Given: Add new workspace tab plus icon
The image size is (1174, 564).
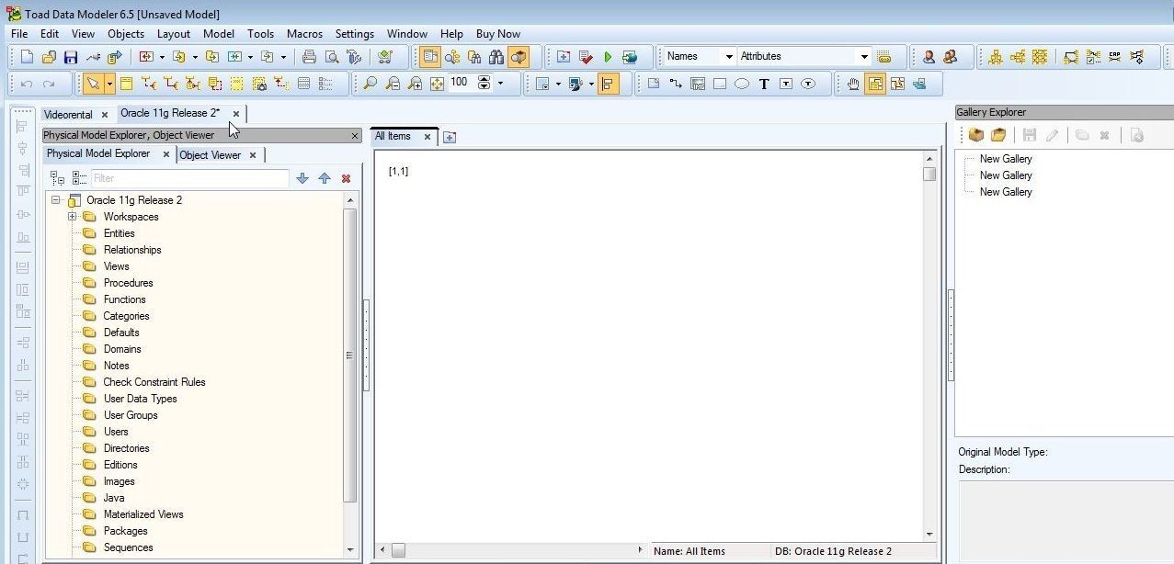Looking at the screenshot, I should pos(450,137).
